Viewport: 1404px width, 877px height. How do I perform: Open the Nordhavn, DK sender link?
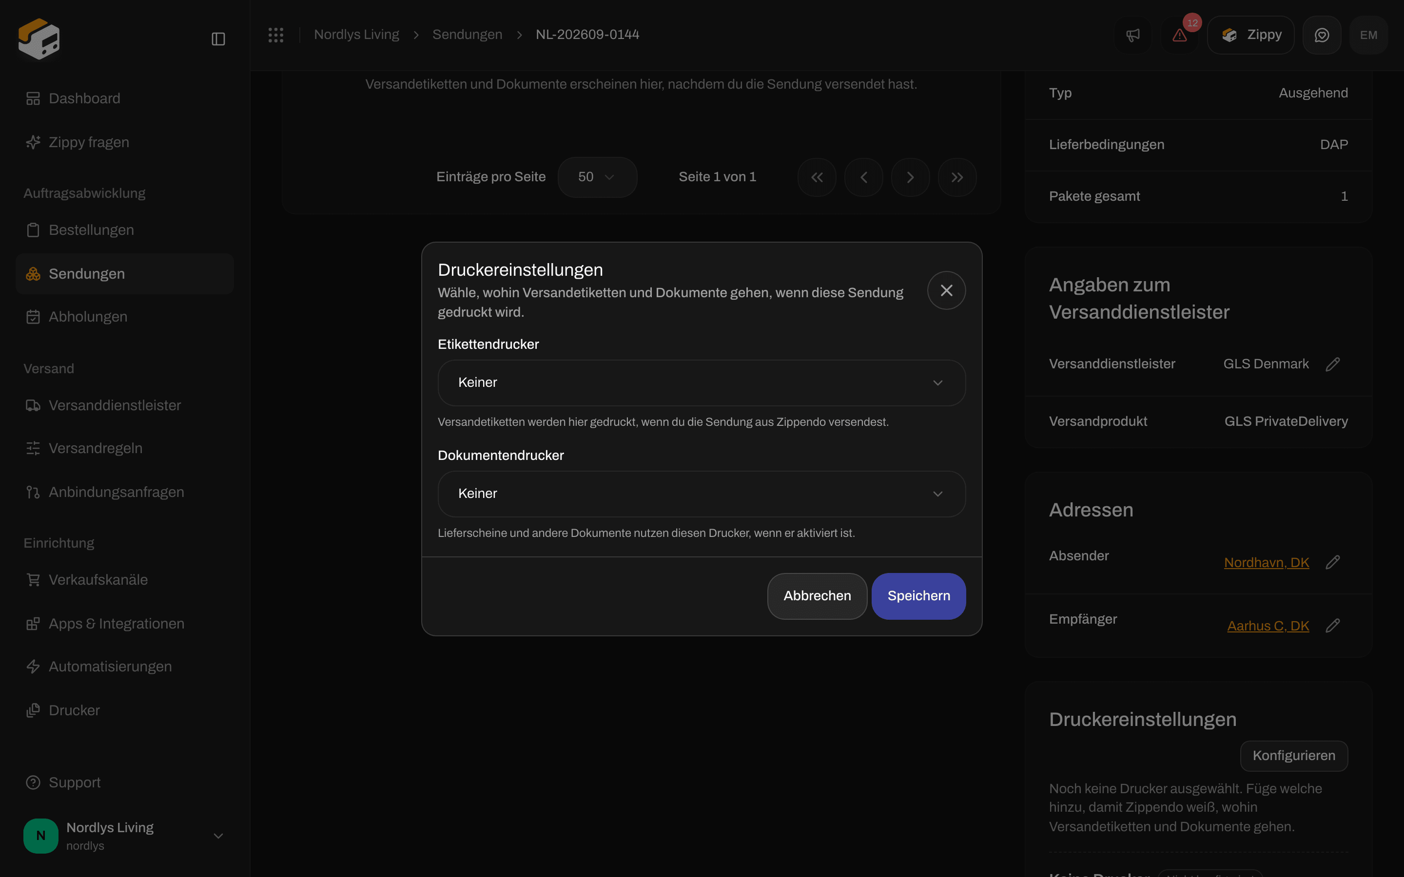pyautogui.click(x=1267, y=563)
